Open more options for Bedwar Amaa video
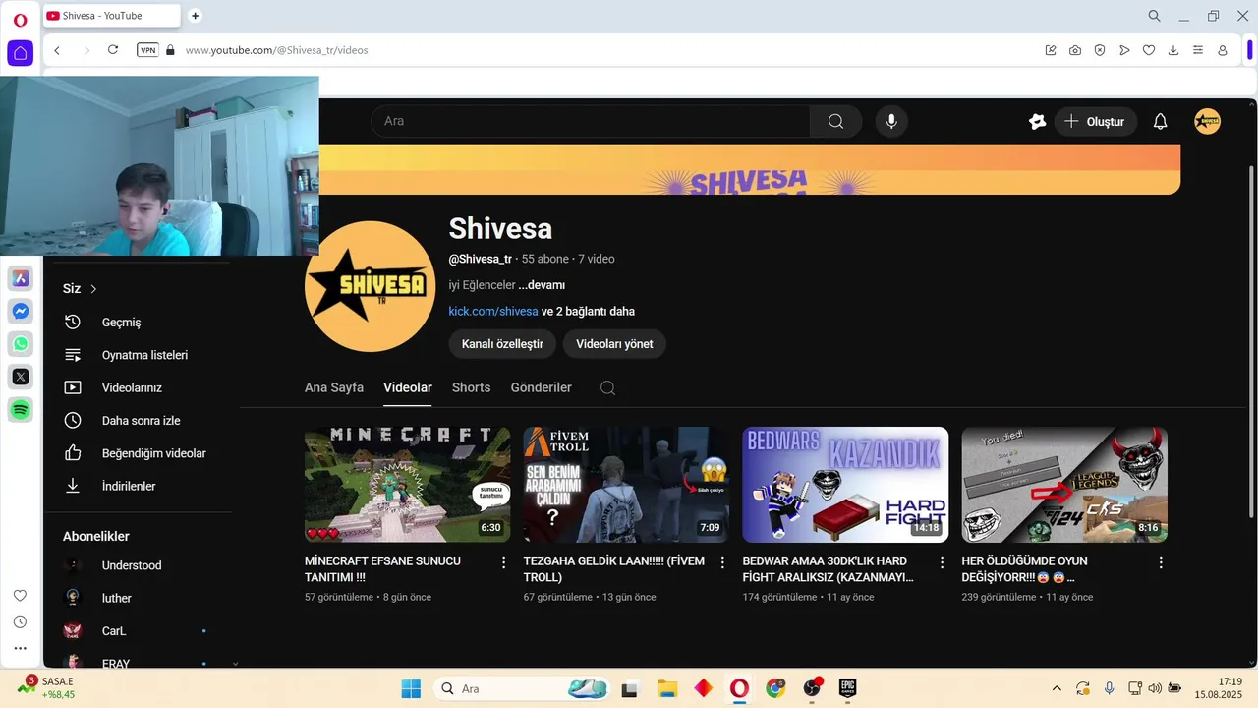 [x=942, y=562]
